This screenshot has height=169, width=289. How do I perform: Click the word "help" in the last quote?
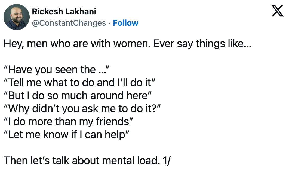(115, 135)
